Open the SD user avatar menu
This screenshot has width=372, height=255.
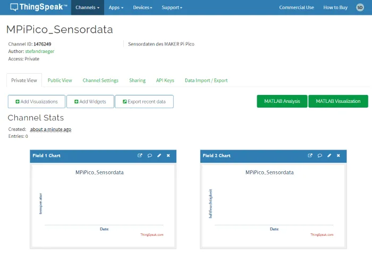click(360, 7)
